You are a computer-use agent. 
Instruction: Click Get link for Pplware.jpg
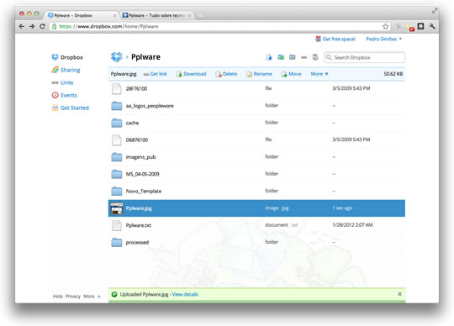click(156, 74)
